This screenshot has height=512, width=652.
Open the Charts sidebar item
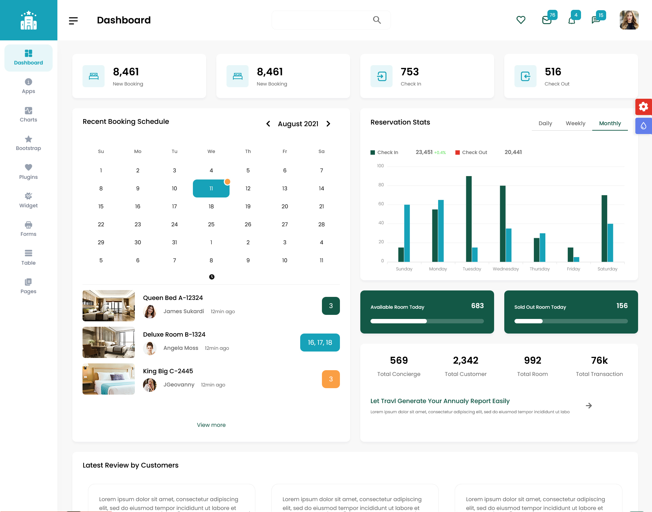tap(29, 115)
